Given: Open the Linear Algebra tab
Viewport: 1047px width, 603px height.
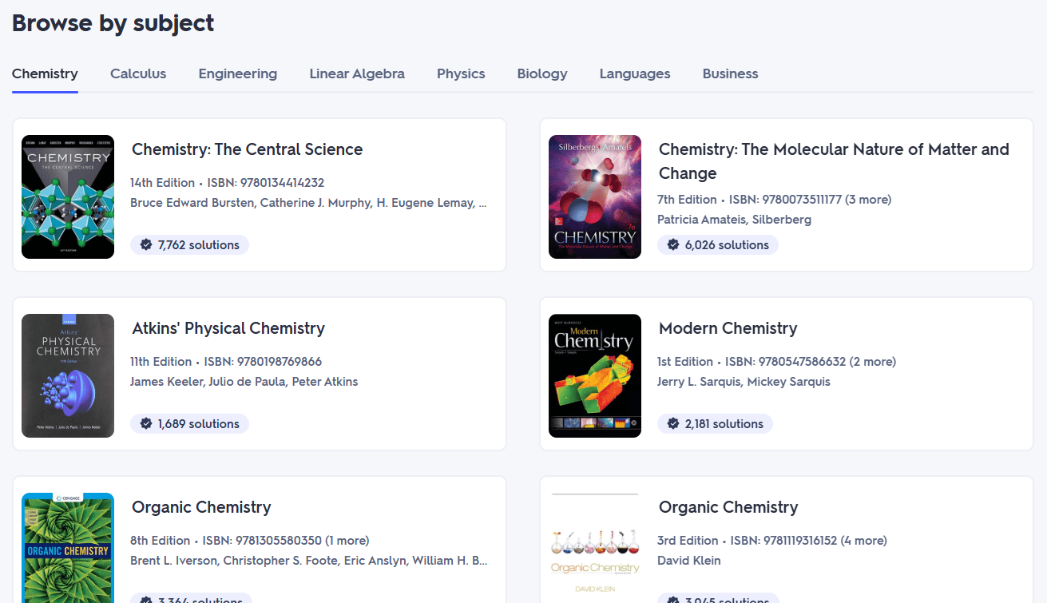Looking at the screenshot, I should point(357,73).
